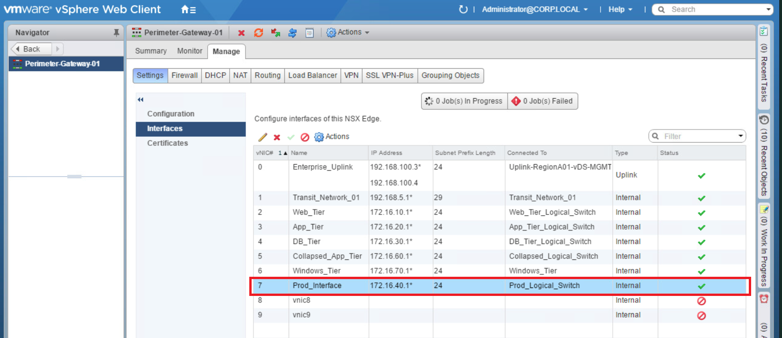
Task: Click 0 Job(s) In Progress button
Action: [464, 101]
